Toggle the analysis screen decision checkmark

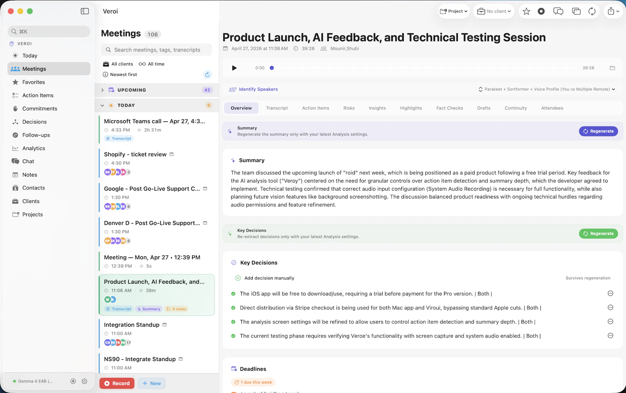pos(233,322)
